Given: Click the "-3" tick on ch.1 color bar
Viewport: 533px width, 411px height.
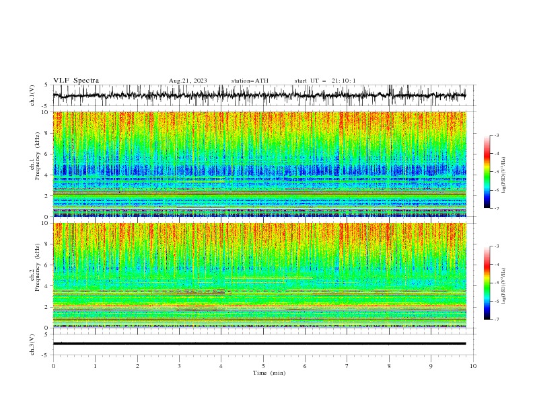Looking at the screenshot, I should [497, 135].
